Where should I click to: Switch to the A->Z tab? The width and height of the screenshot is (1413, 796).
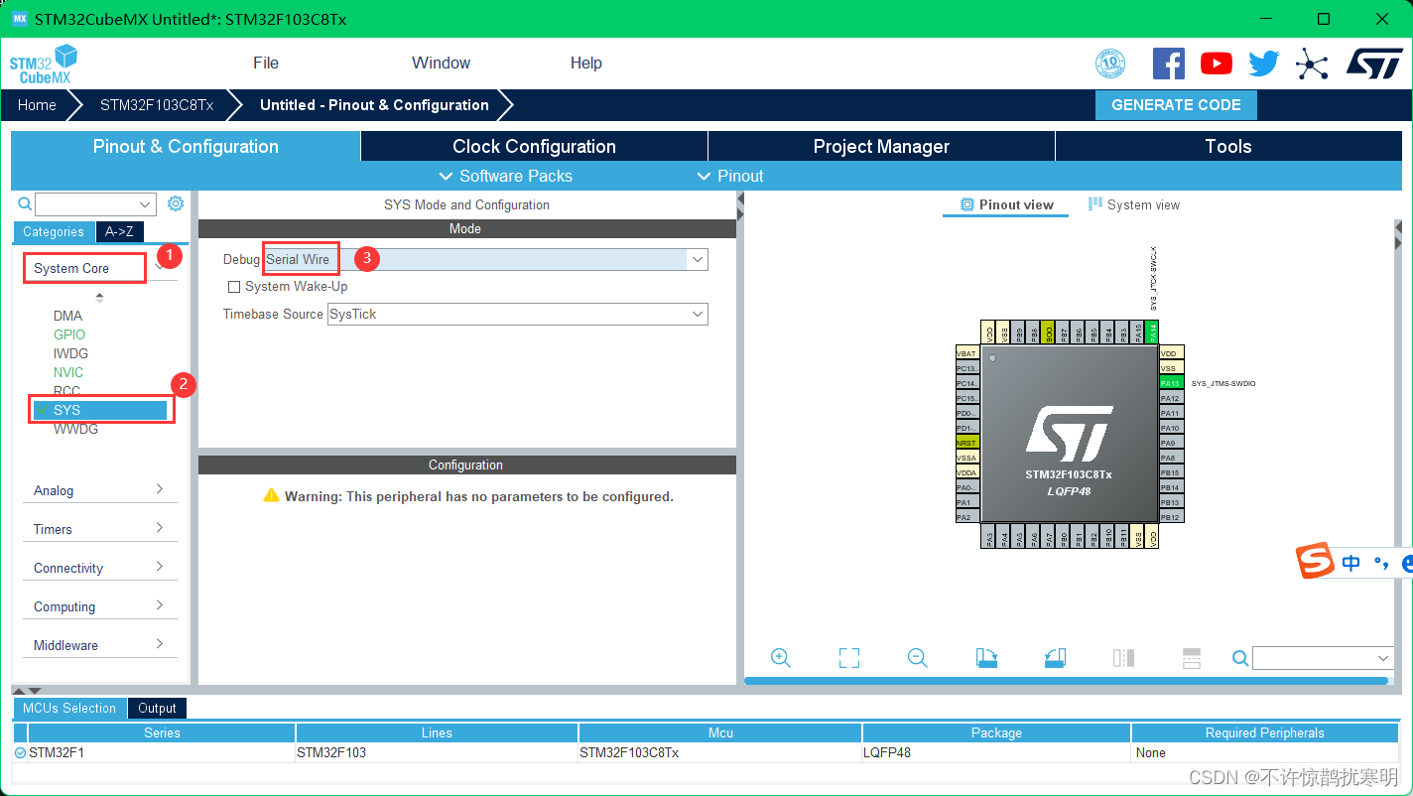coord(119,231)
